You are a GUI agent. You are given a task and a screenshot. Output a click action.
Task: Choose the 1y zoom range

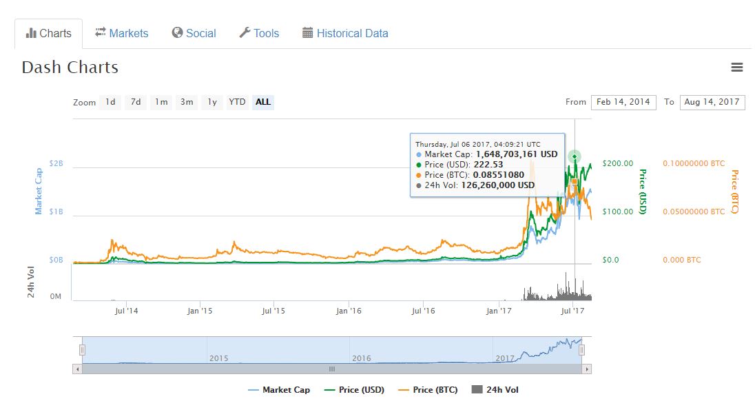pos(212,102)
